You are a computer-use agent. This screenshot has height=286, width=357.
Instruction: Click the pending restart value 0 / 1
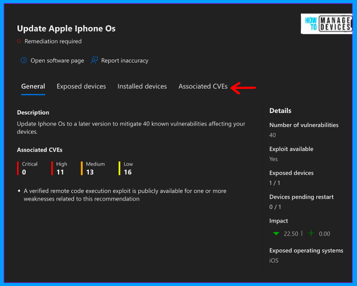(275, 207)
